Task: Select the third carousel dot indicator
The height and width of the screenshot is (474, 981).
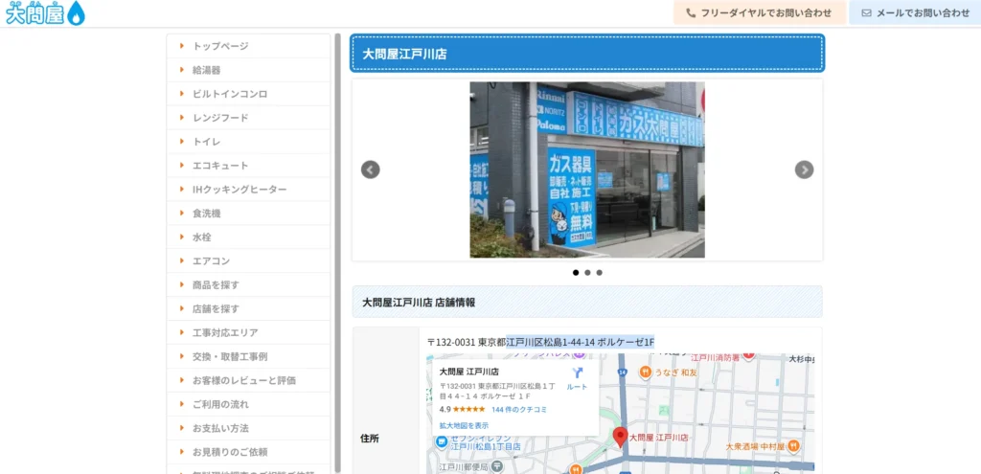Action: point(600,273)
